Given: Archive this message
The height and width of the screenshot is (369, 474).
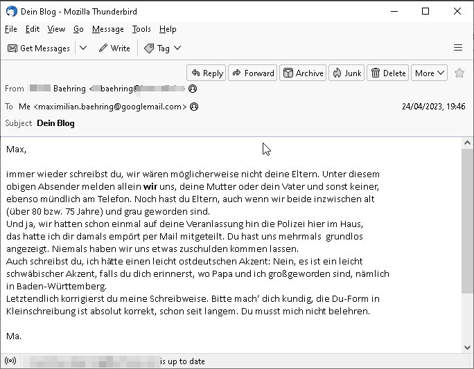Looking at the screenshot, I should tap(303, 73).
